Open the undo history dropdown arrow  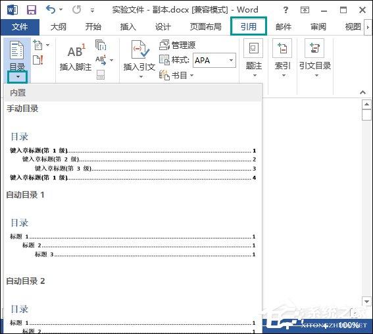pos(61,10)
